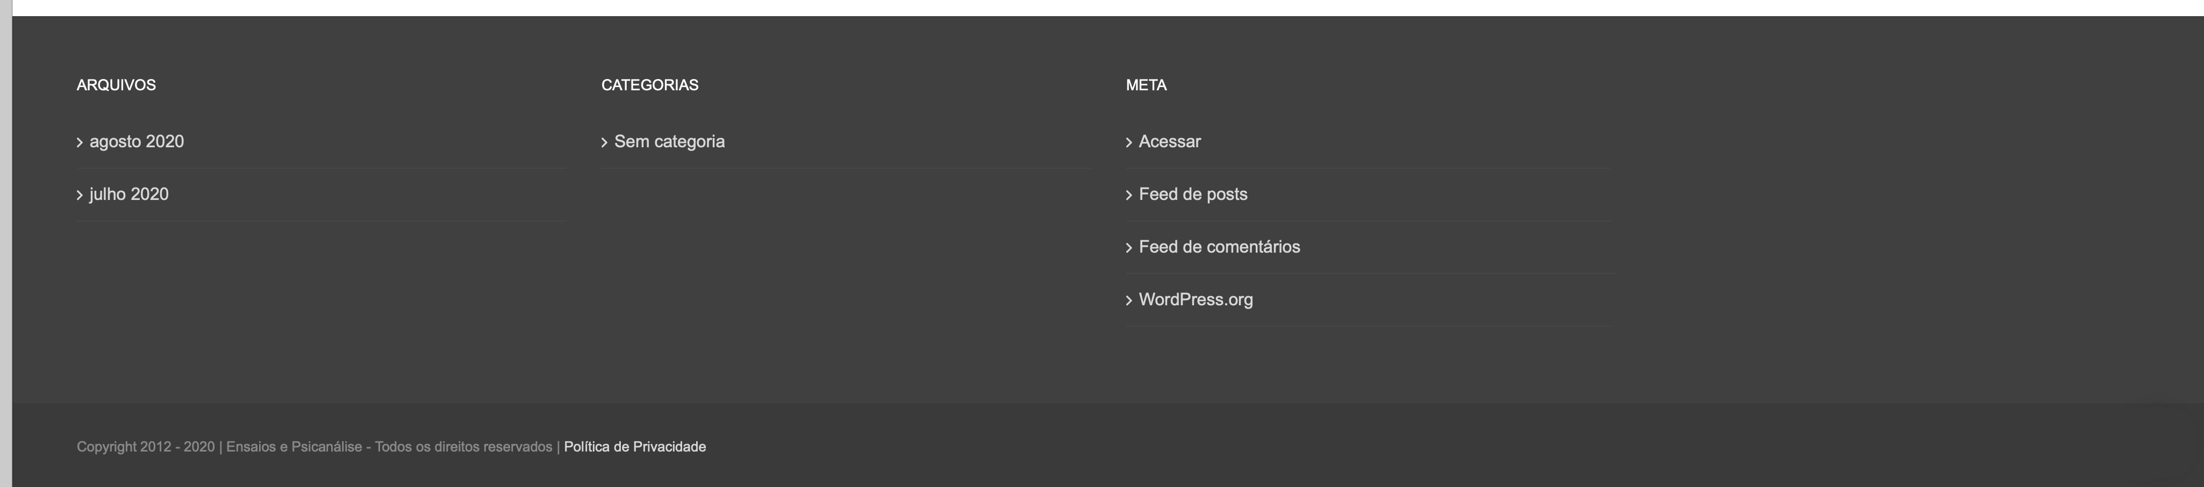Image resolution: width=2204 pixels, height=487 pixels.
Task: Click the chevron icon beside agosto 2020
Action: [80, 143]
